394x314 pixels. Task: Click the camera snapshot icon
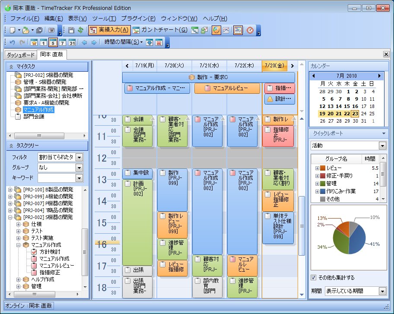(x=51, y=30)
